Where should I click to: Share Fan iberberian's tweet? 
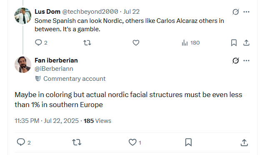[x=244, y=142]
